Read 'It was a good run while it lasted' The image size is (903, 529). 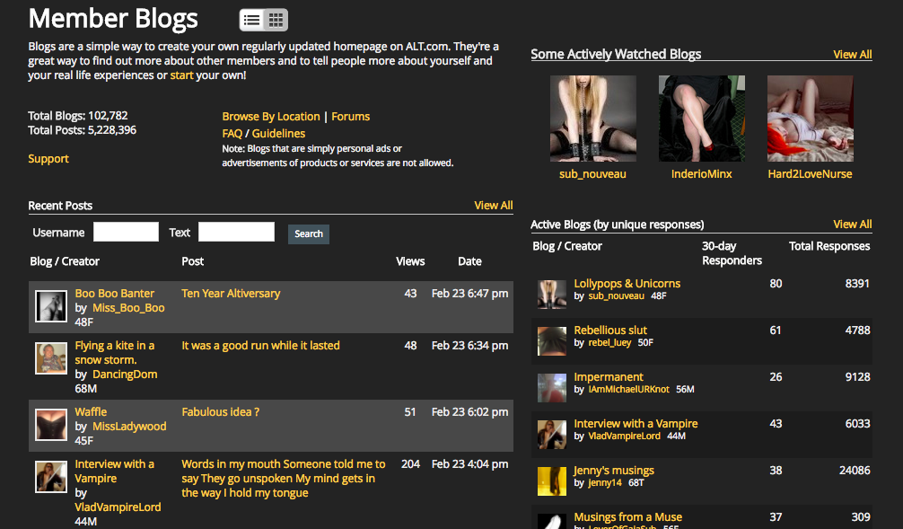[261, 345]
